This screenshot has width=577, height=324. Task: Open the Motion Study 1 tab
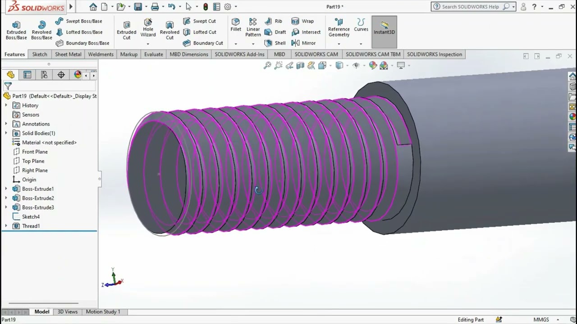coord(103,312)
